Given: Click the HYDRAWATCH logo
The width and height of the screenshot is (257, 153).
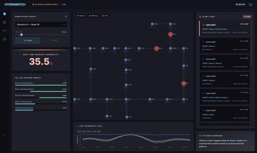Looking at the screenshot, I should tap(15, 5).
